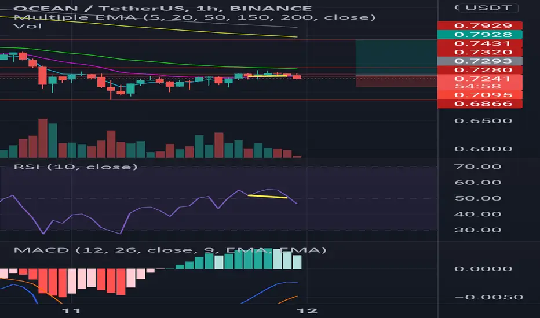Click the date 12 on time axis
Image resolution: width=540 pixels, height=318 pixels.
coord(307,311)
